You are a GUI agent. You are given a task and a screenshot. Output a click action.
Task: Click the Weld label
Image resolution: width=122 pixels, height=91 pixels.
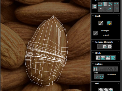[x=96, y=73]
